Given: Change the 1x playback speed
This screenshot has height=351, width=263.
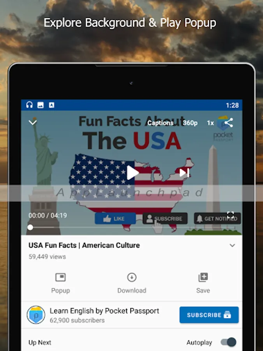Looking at the screenshot, I should [210, 123].
